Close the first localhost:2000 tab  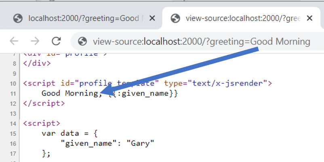click(x=152, y=18)
